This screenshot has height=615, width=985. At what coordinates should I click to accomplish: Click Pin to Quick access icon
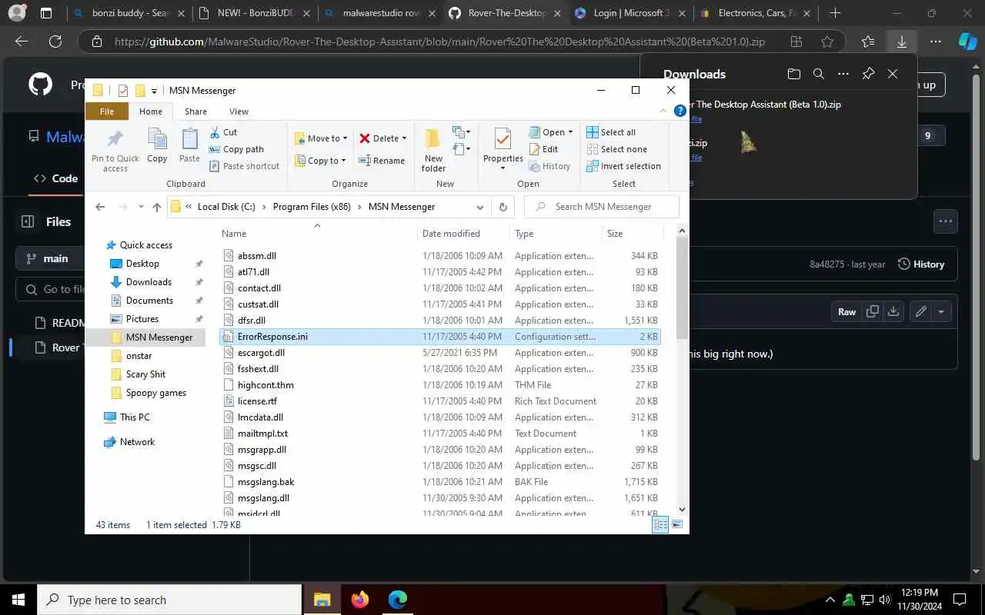(115, 149)
